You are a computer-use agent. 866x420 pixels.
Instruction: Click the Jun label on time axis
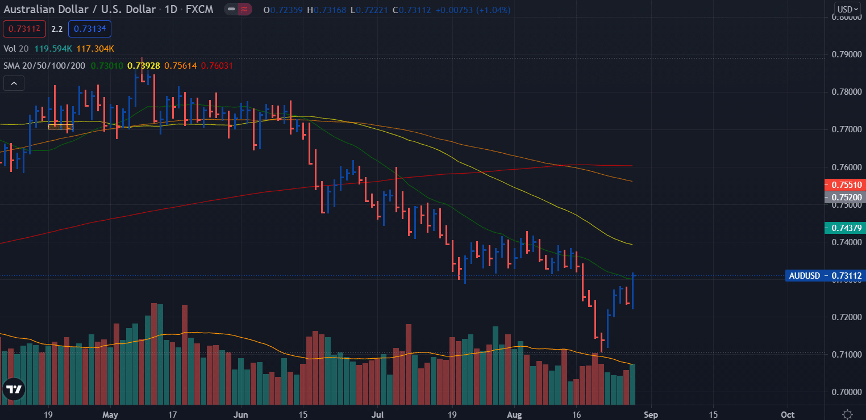pos(241,414)
